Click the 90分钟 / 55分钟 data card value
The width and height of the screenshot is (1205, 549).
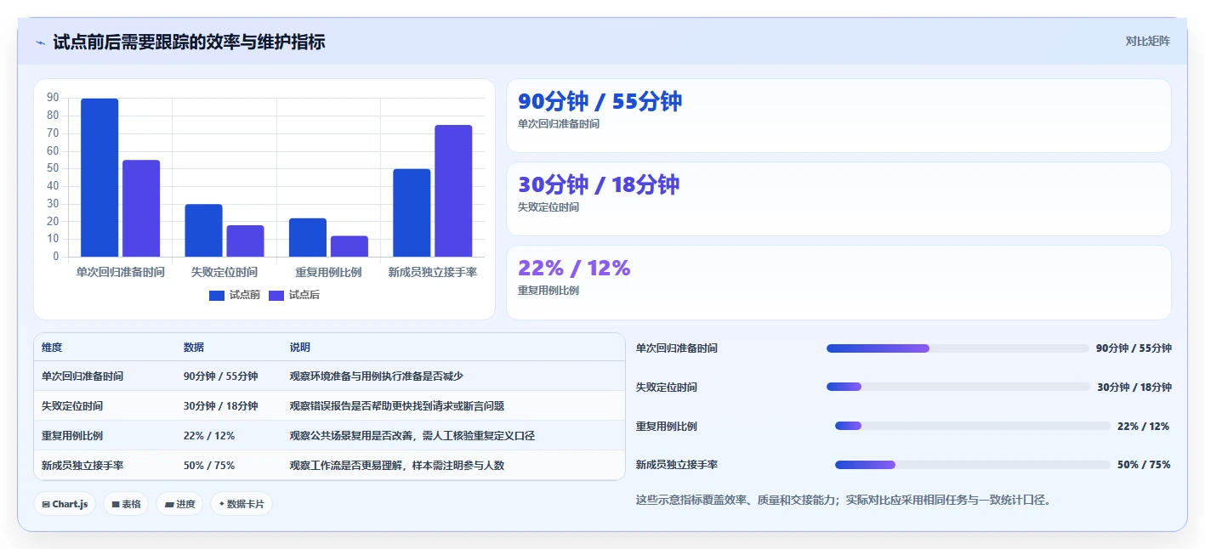pyautogui.click(x=600, y=101)
